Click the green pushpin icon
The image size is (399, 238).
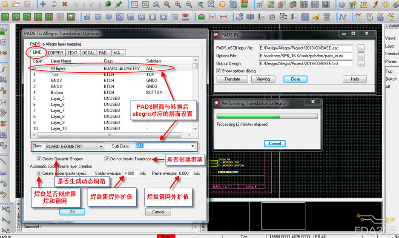pyautogui.click(x=118, y=4)
